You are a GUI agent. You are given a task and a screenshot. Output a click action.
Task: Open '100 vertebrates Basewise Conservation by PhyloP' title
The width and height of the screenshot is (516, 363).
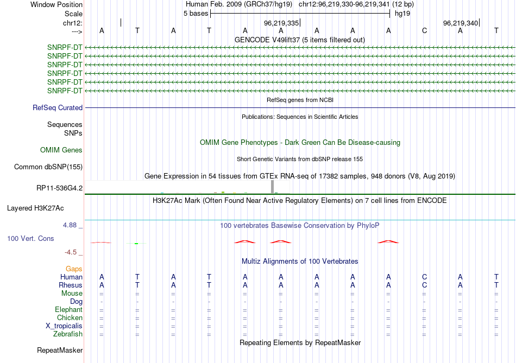[x=300, y=226]
